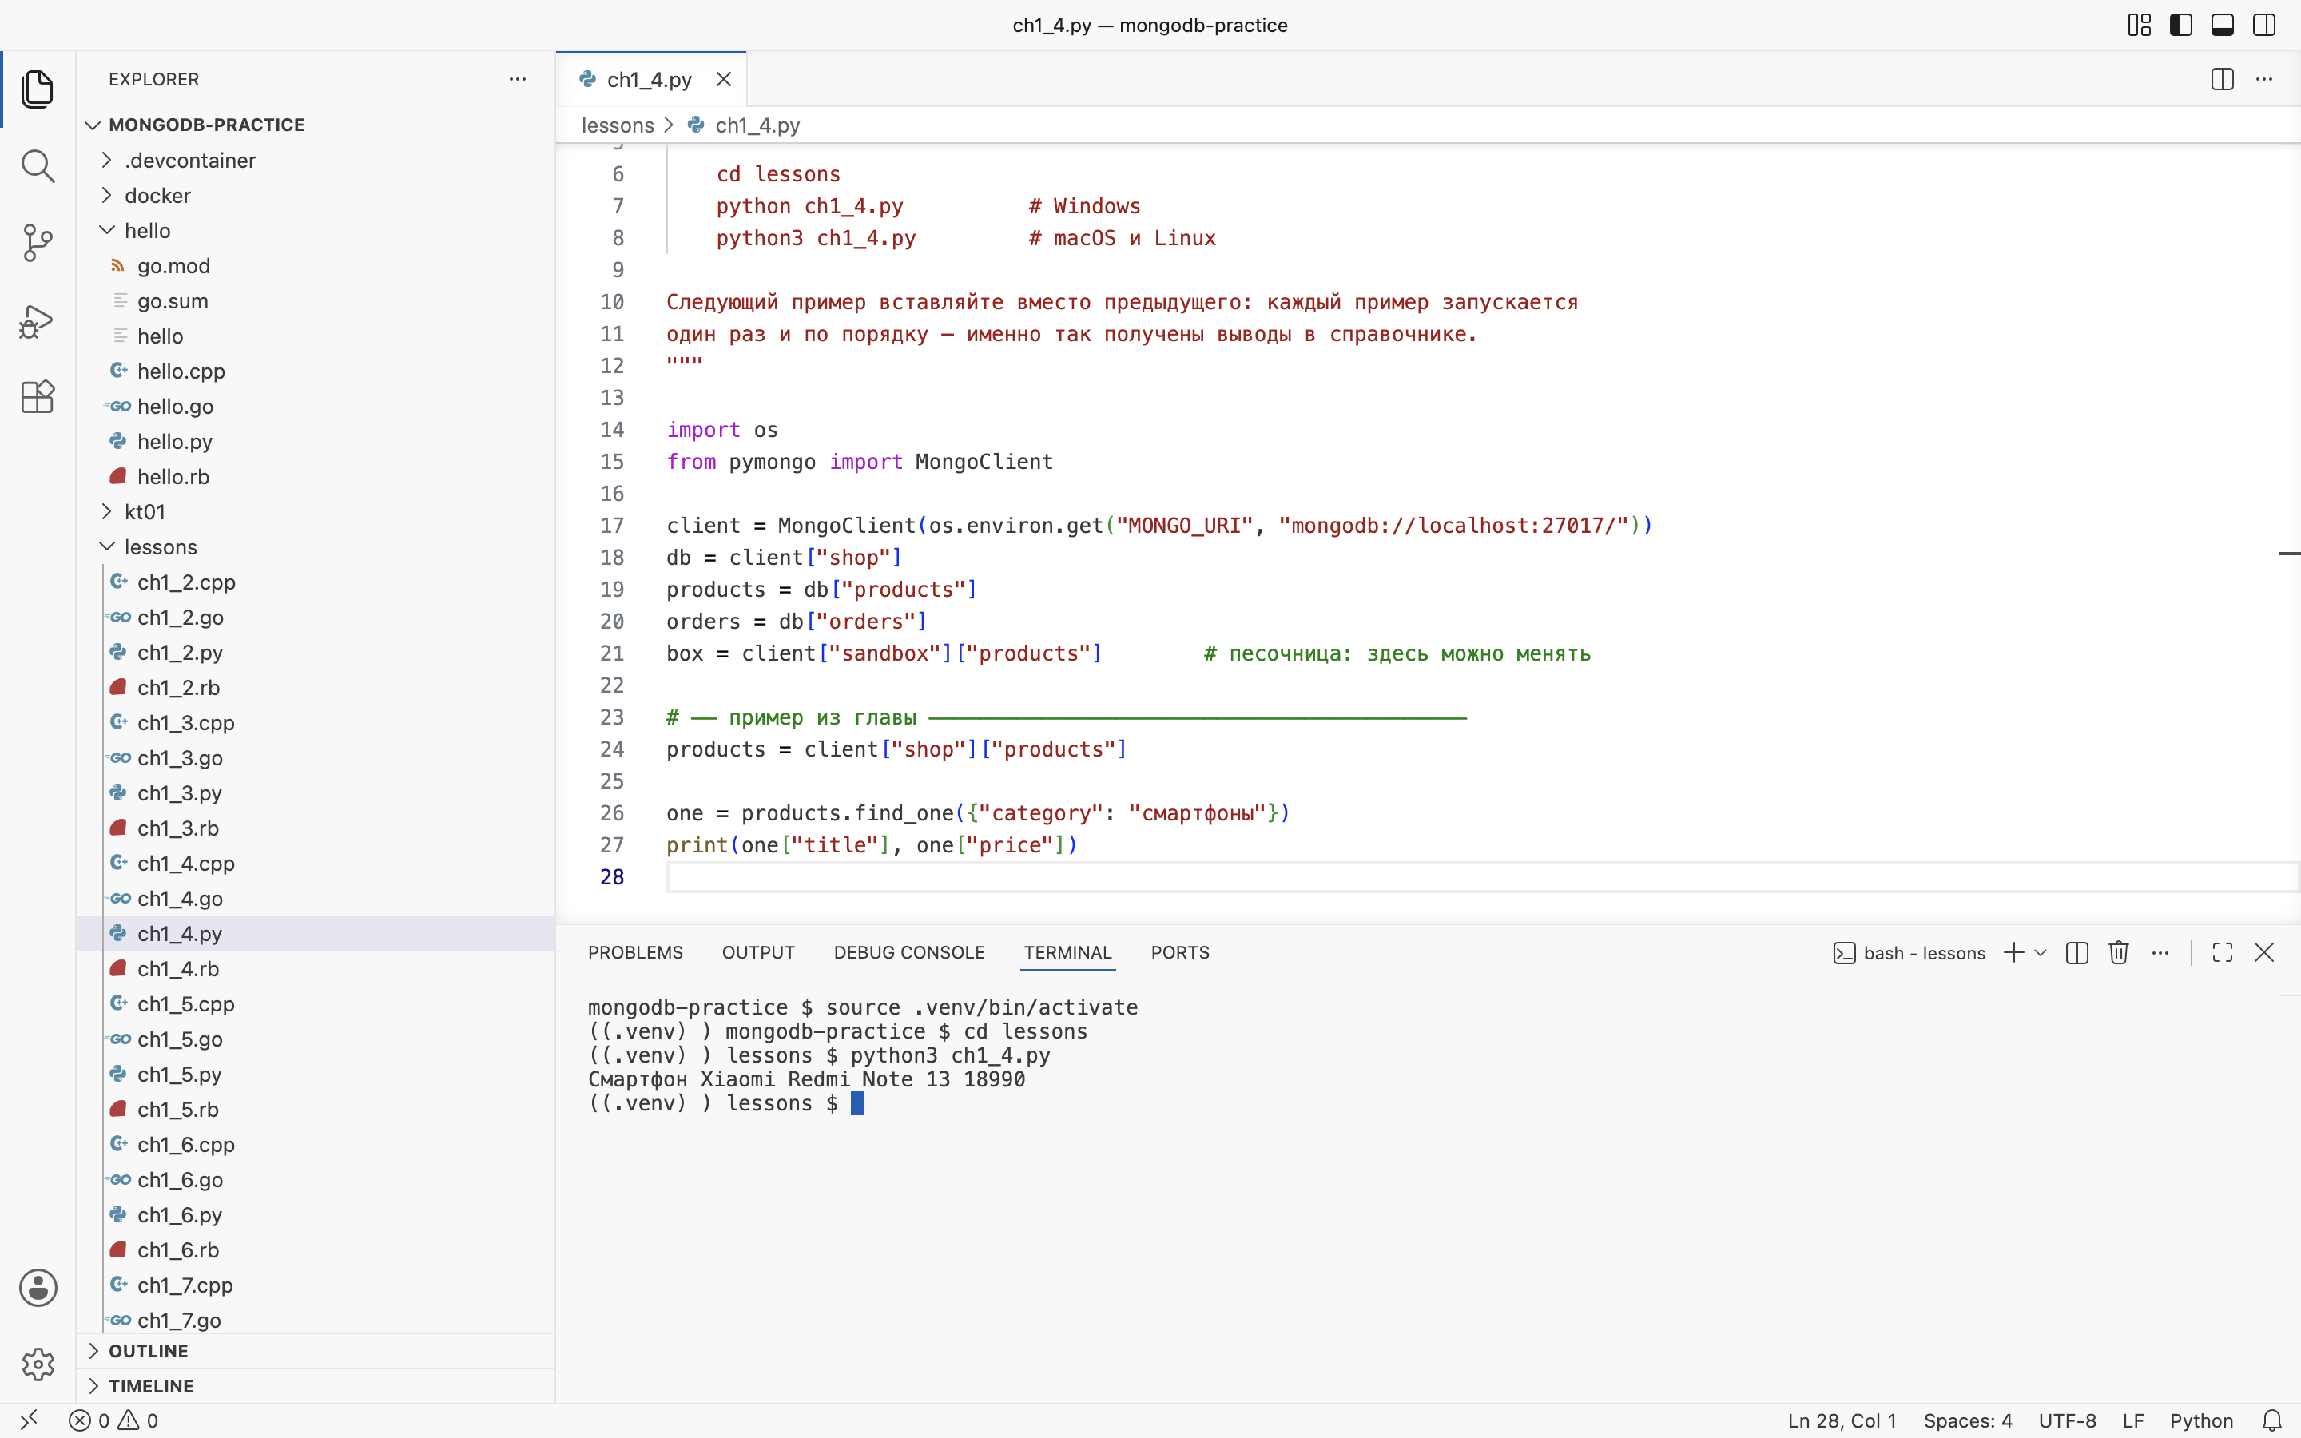The height and width of the screenshot is (1438, 2301).
Task: Click the UTF-8 encoding indicator
Action: 2067,1421
